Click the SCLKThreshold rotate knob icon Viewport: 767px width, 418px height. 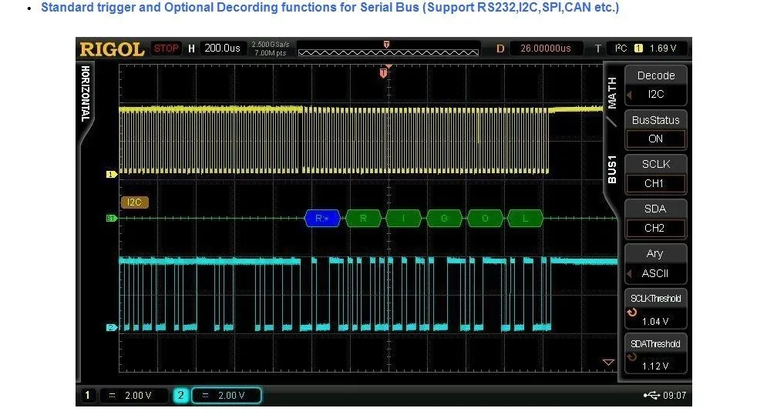point(632,313)
